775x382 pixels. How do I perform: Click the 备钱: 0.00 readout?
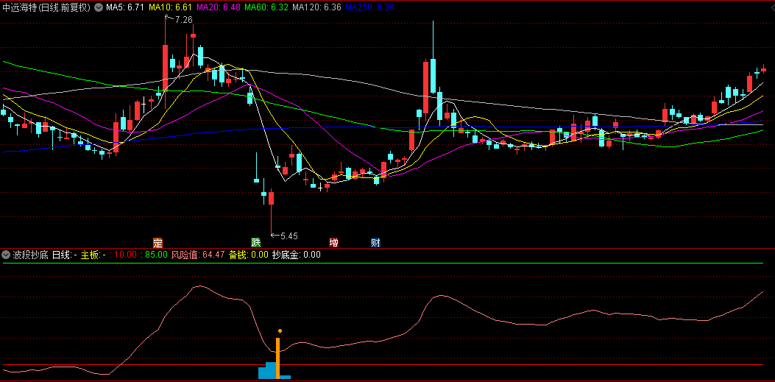(249, 255)
